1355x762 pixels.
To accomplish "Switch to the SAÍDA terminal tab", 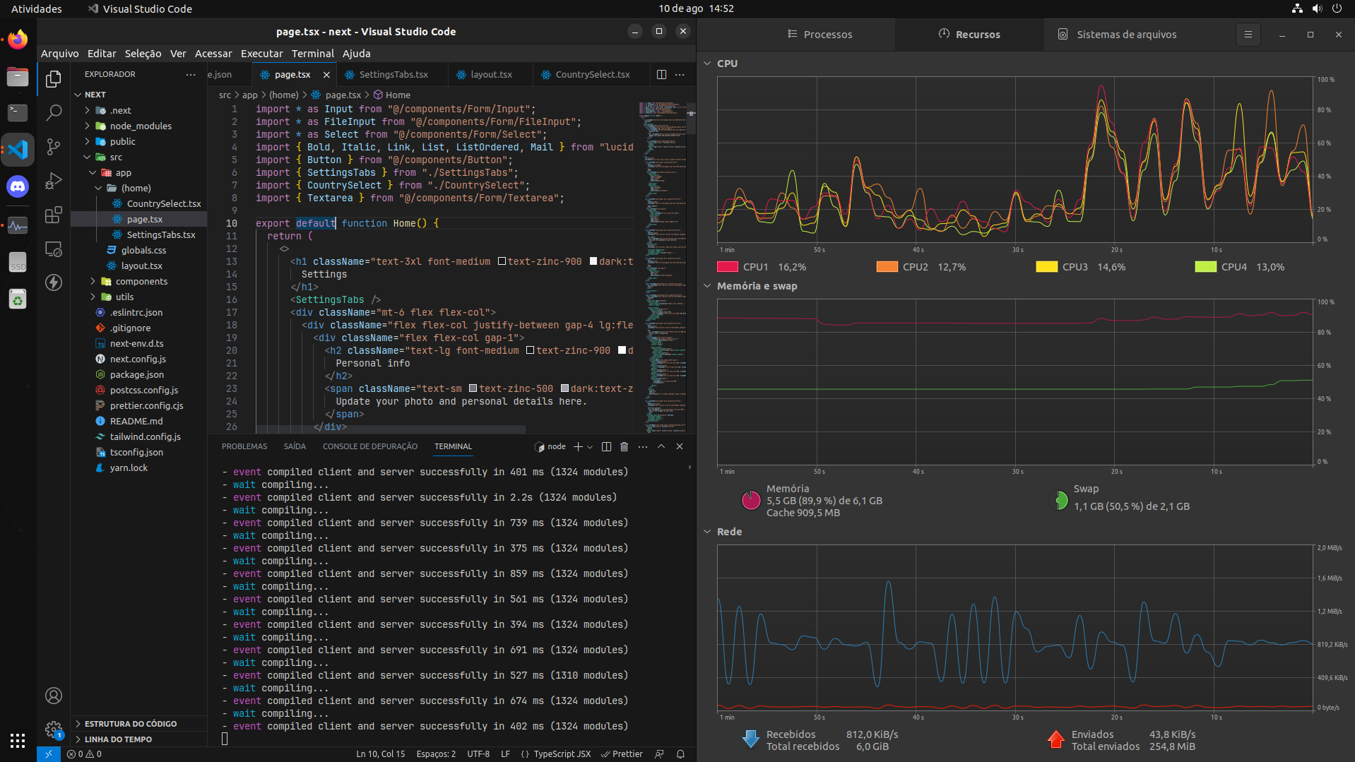I will click(x=295, y=446).
